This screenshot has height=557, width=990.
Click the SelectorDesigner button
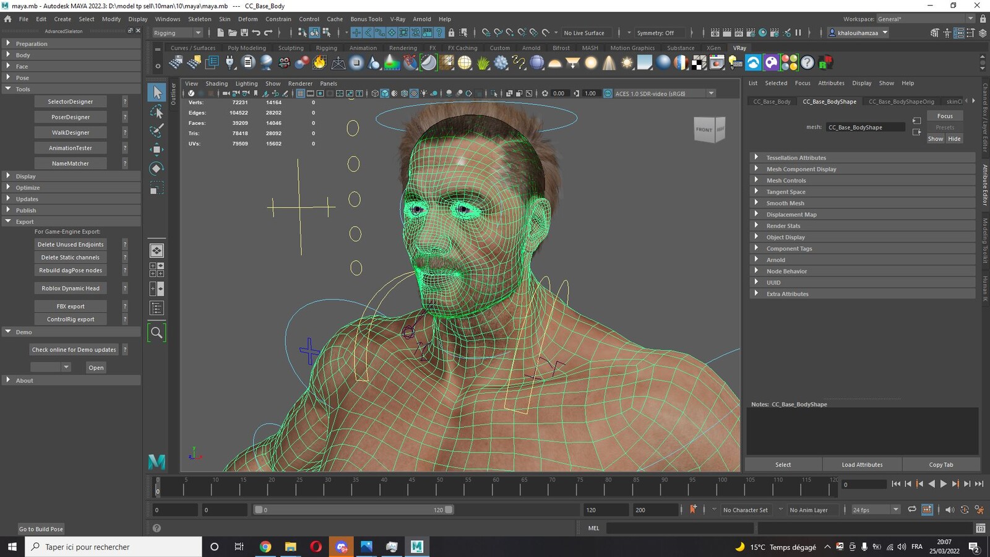point(71,101)
